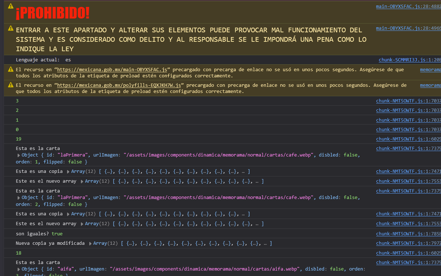Expand the aifa Object entry
The height and width of the screenshot is (276, 441).
tap(19, 269)
